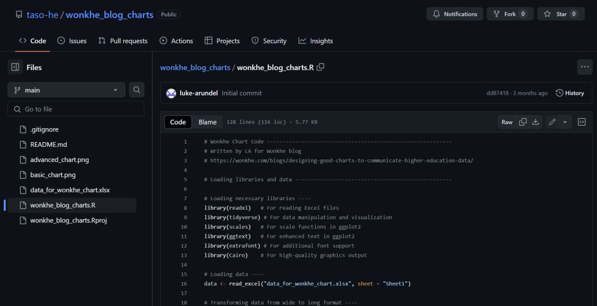Open the taso-he owner link
The image size is (597, 306).
point(42,14)
